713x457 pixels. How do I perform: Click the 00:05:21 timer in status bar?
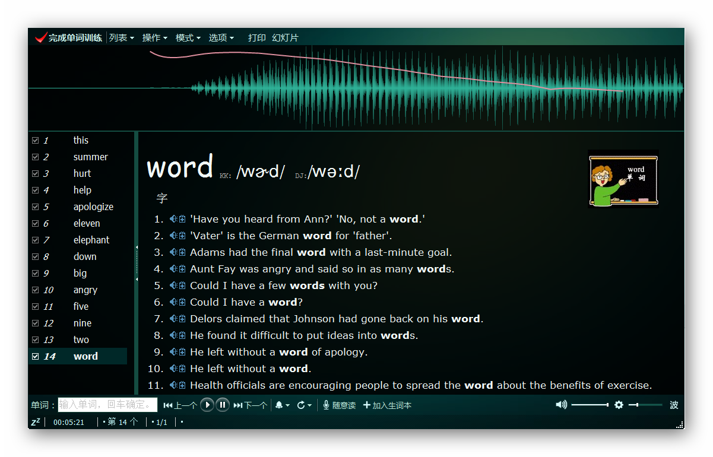pos(69,422)
